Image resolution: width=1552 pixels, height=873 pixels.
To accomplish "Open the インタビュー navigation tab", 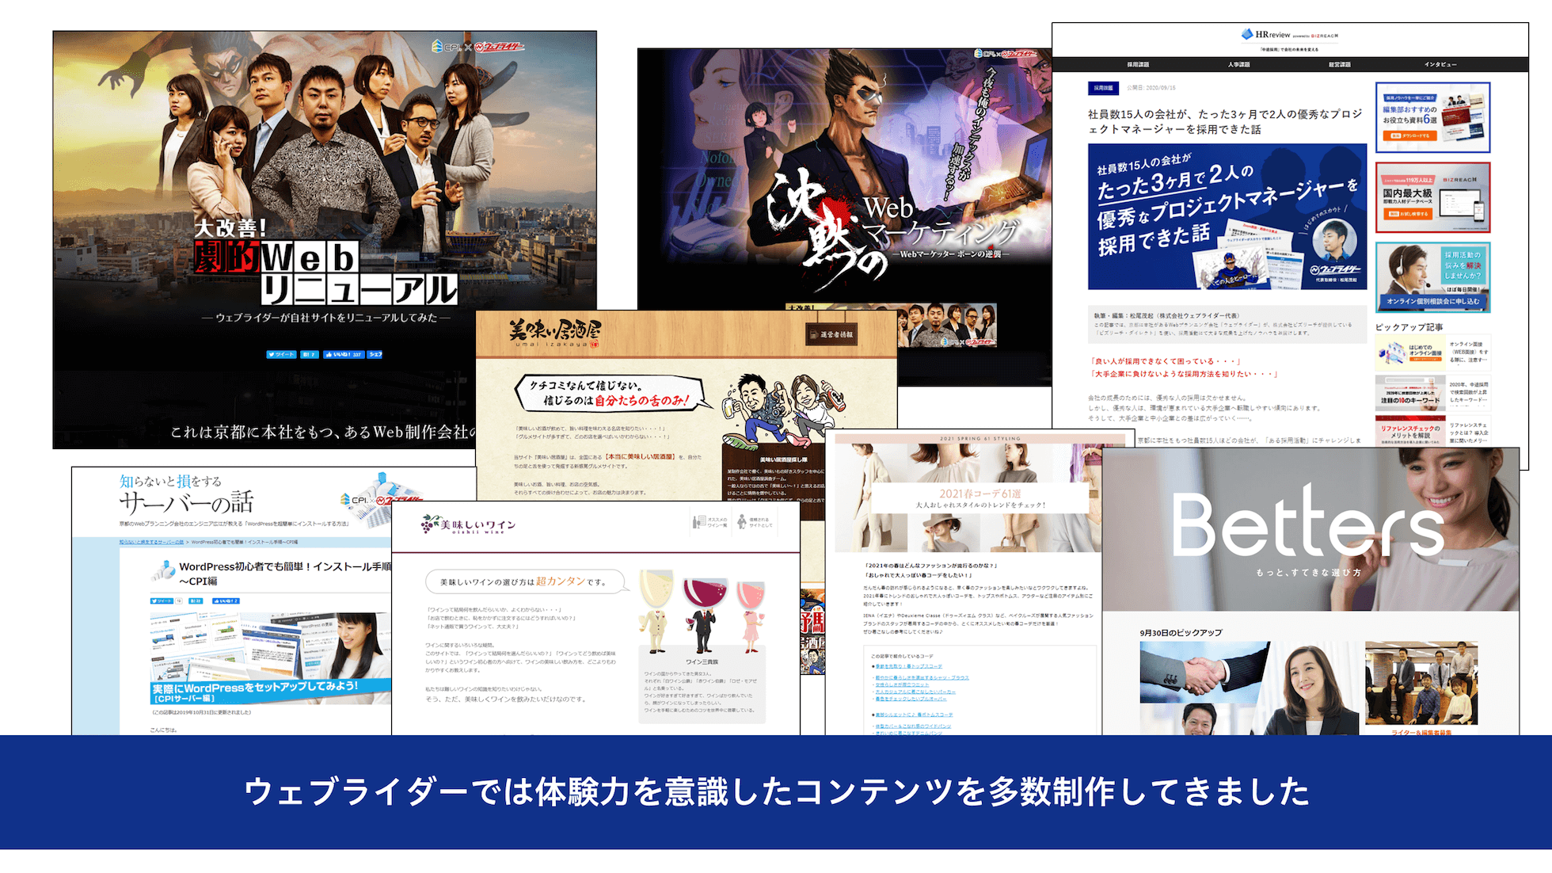I will point(1440,65).
